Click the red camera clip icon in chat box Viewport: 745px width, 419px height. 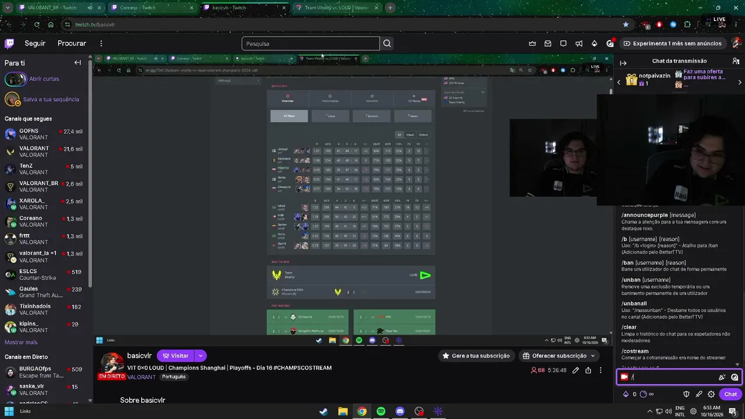tap(625, 377)
